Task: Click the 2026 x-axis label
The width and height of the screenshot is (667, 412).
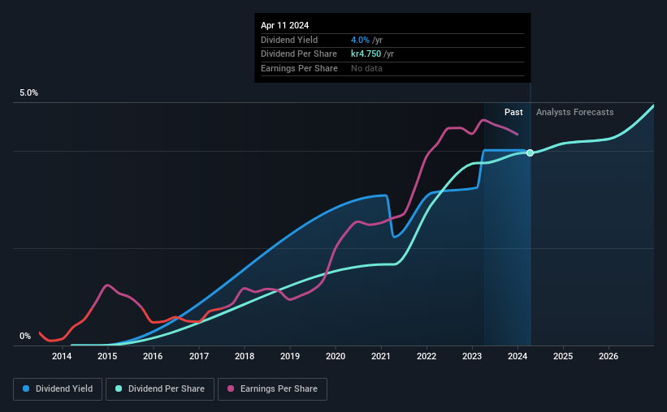Action: pyautogui.click(x=609, y=356)
